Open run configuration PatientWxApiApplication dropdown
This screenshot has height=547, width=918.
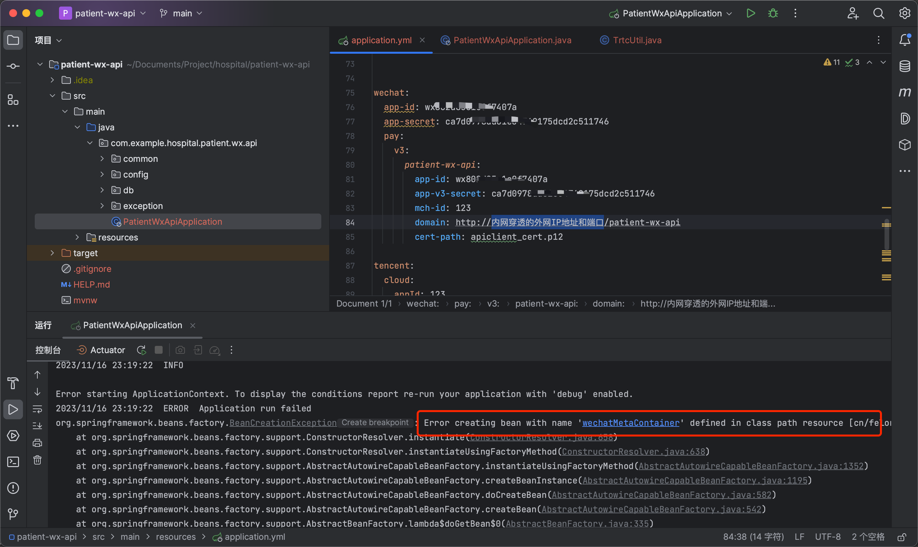[670, 13]
